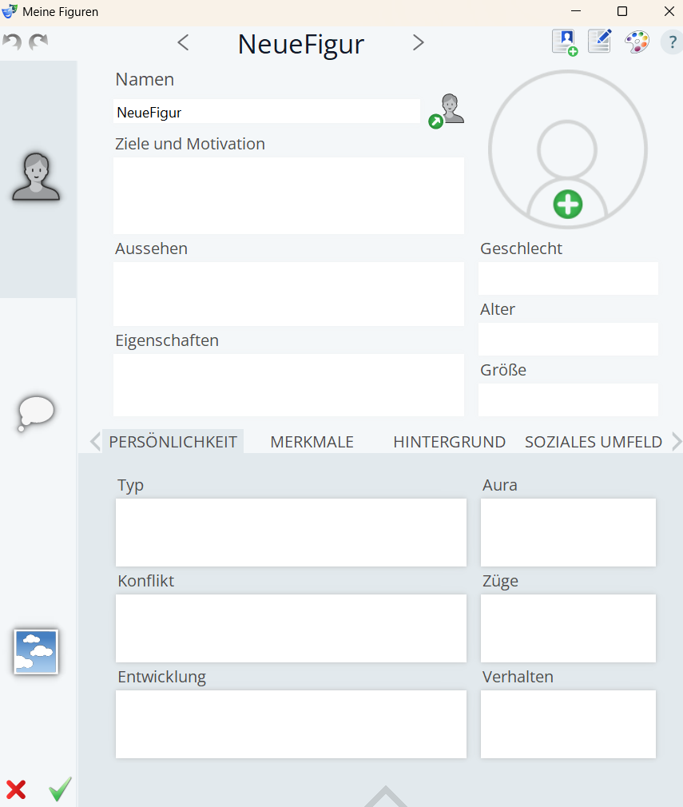Open the color palette icon
This screenshot has width=683, height=807.
click(x=637, y=42)
